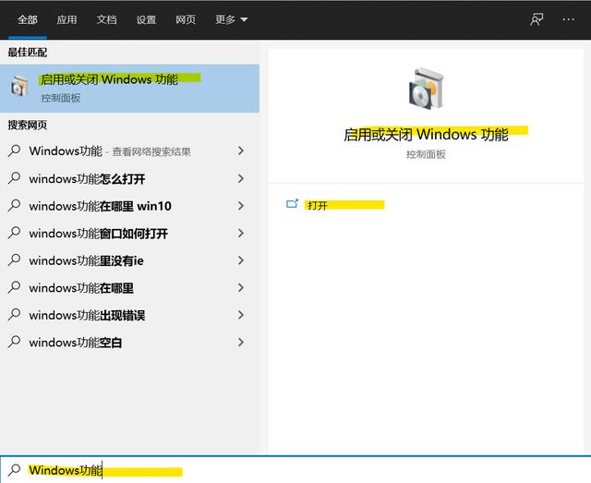Viewport: 591px width, 483px height.
Task: Switch to the 文档 tab
Action: coord(106,19)
